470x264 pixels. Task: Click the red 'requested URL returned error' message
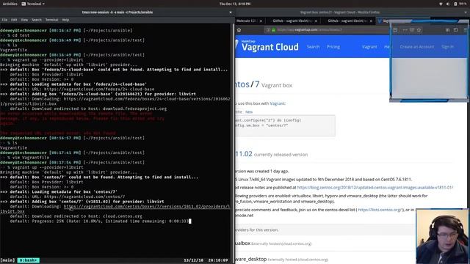[x=58, y=133]
